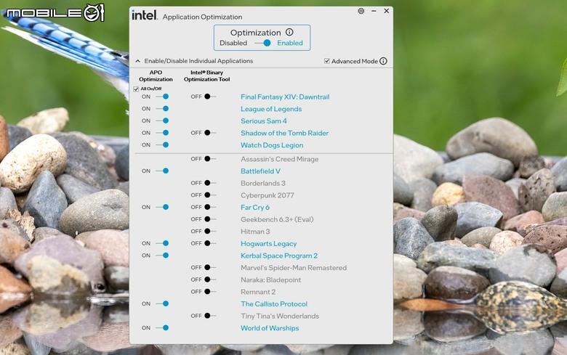Click the Disabled label beside Optimization switch

pyautogui.click(x=233, y=43)
